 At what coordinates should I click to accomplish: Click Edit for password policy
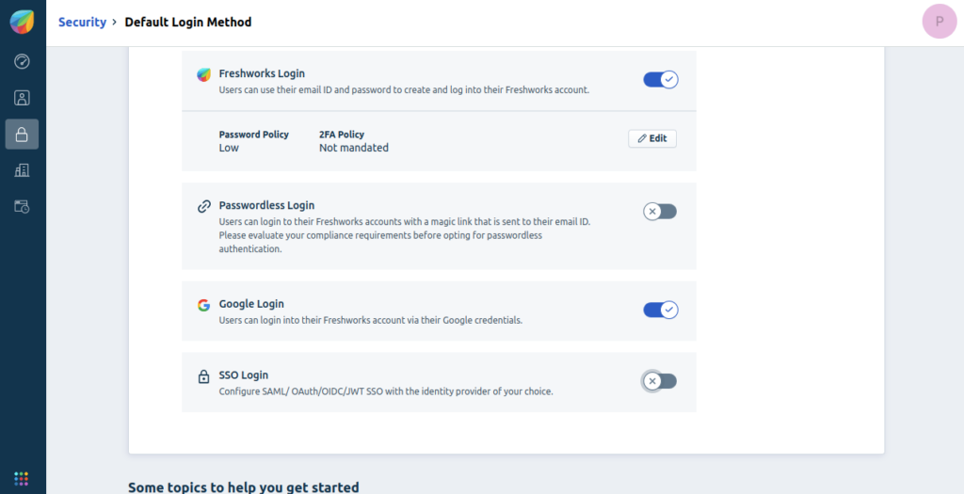point(652,138)
